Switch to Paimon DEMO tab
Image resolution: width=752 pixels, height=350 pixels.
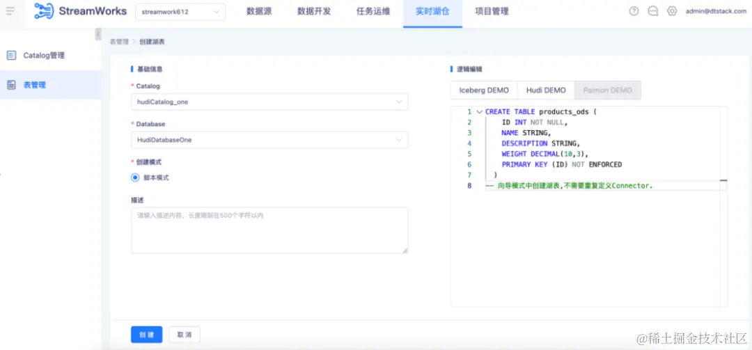click(x=608, y=90)
